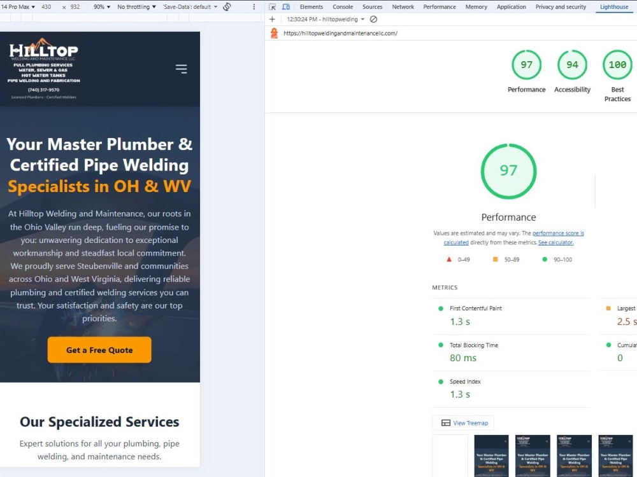
Task: Switch to the Sources tab
Action: (x=372, y=7)
